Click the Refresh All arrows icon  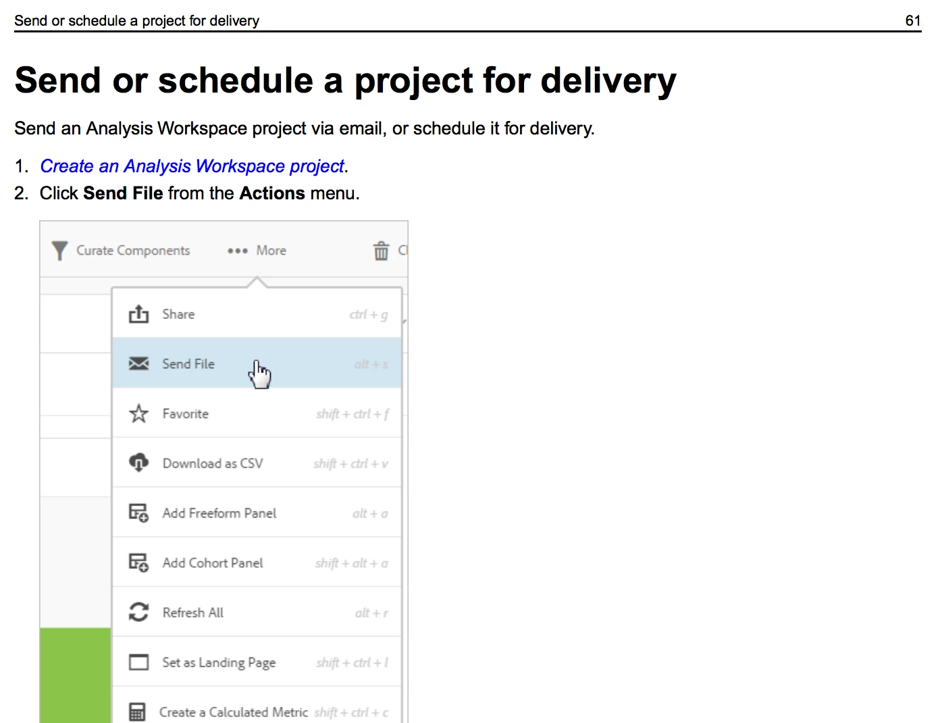click(x=138, y=612)
